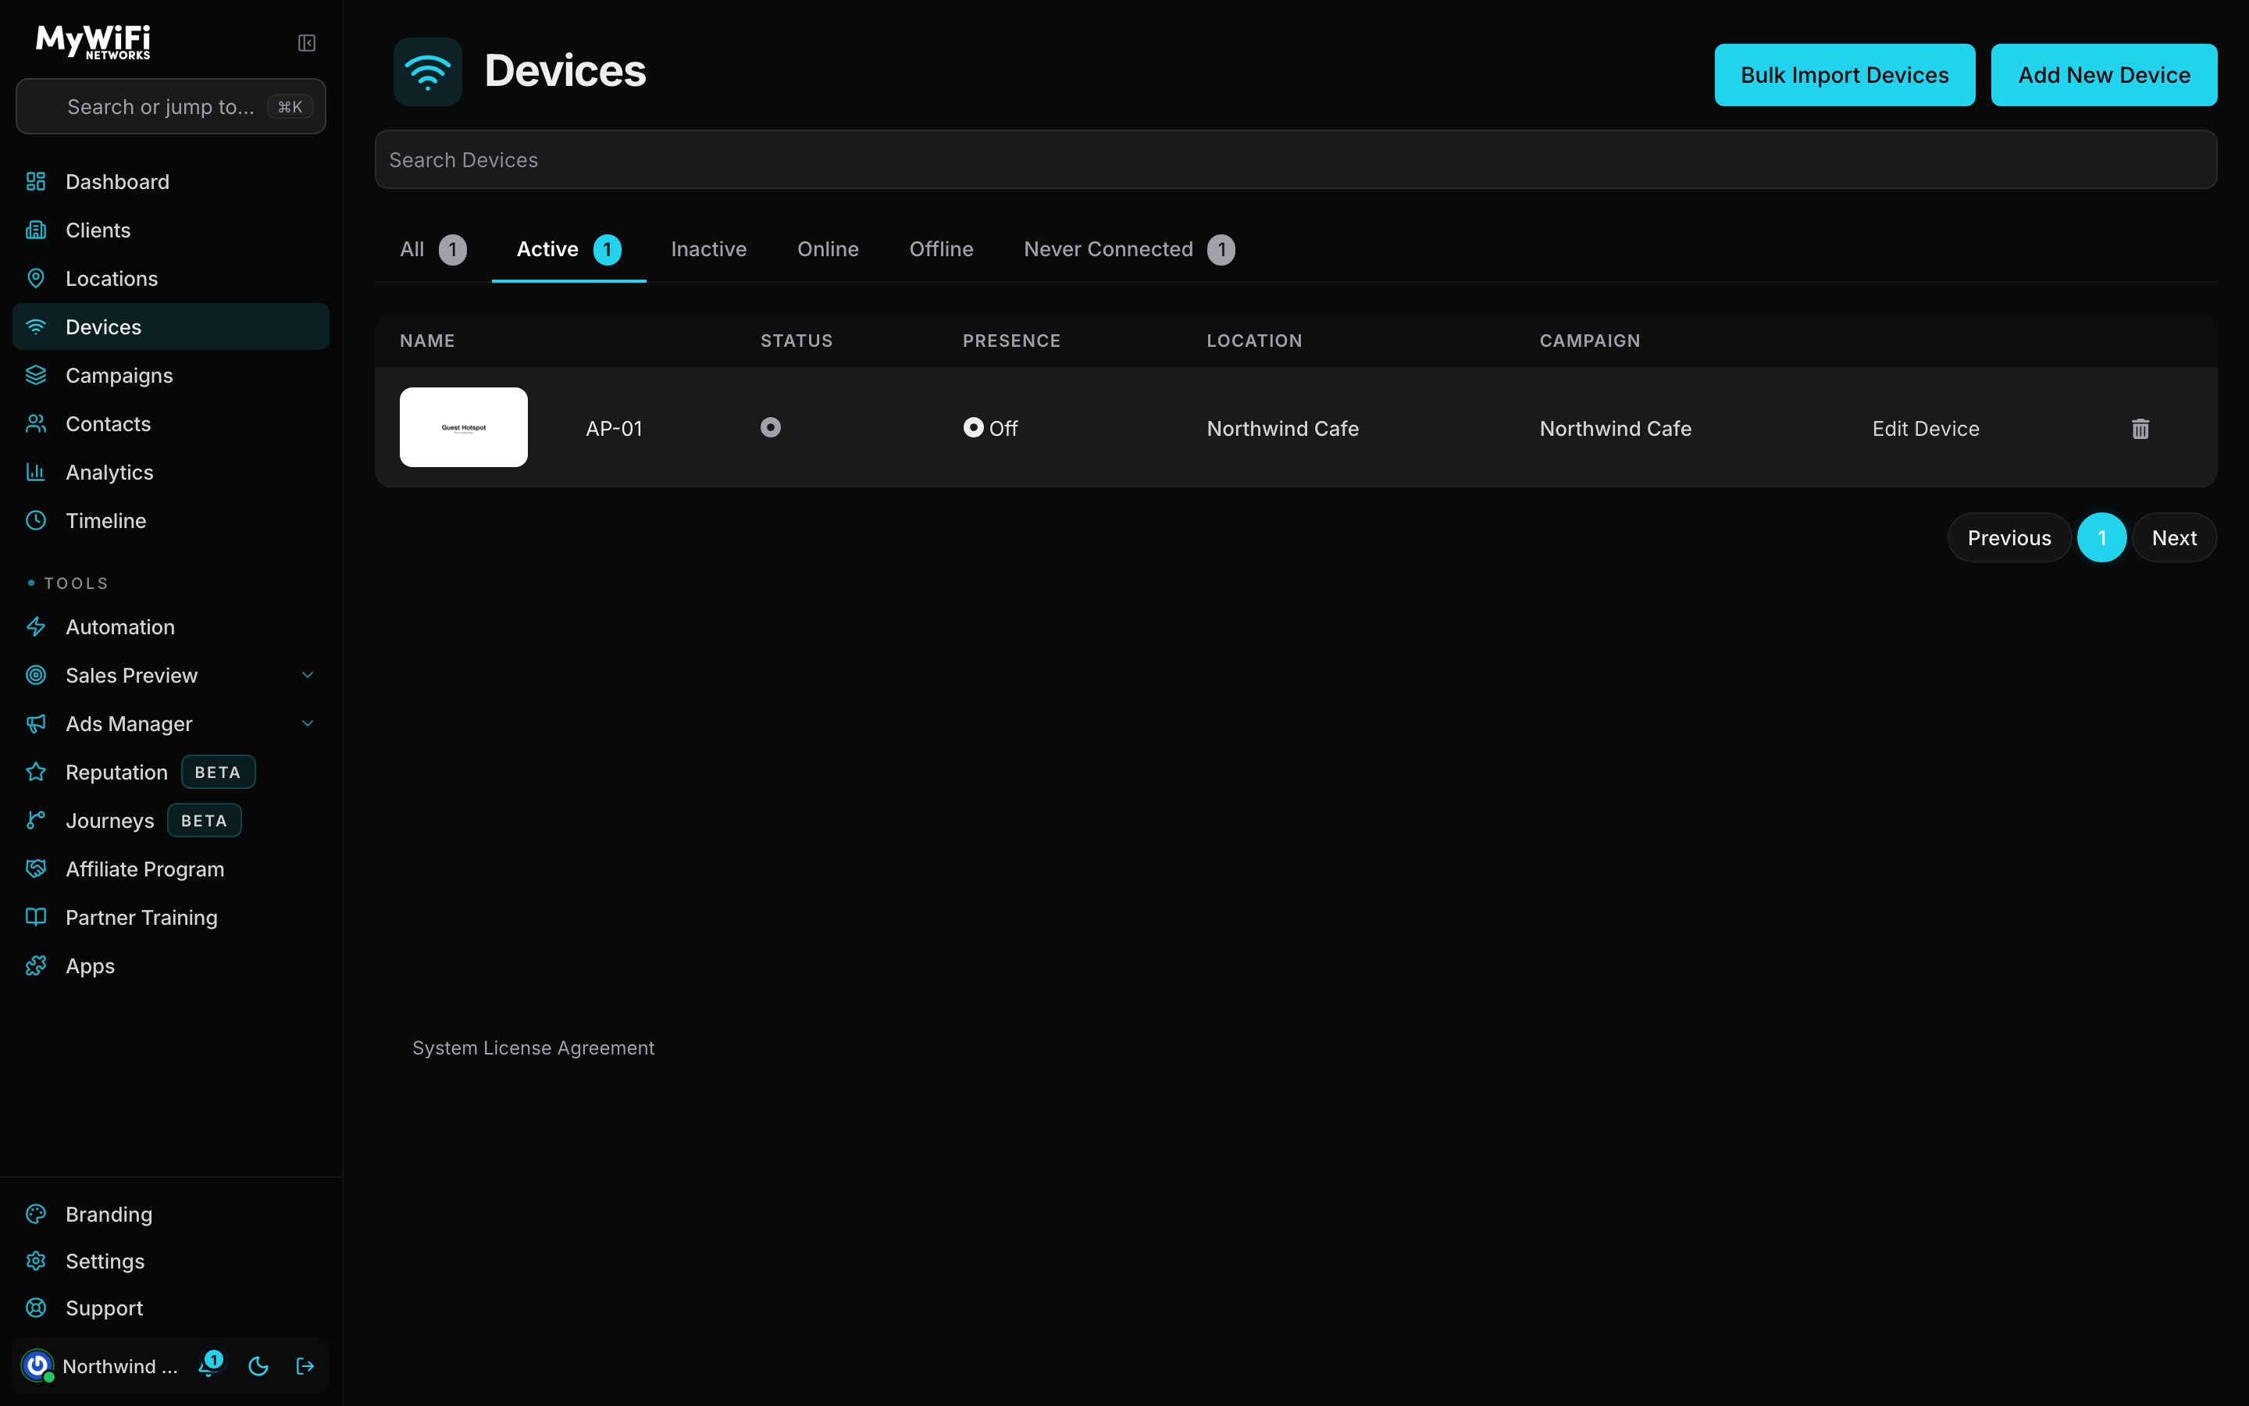Click the Contacts people icon
The width and height of the screenshot is (2249, 1406).
pyautogui.click(x=35, y=423)
